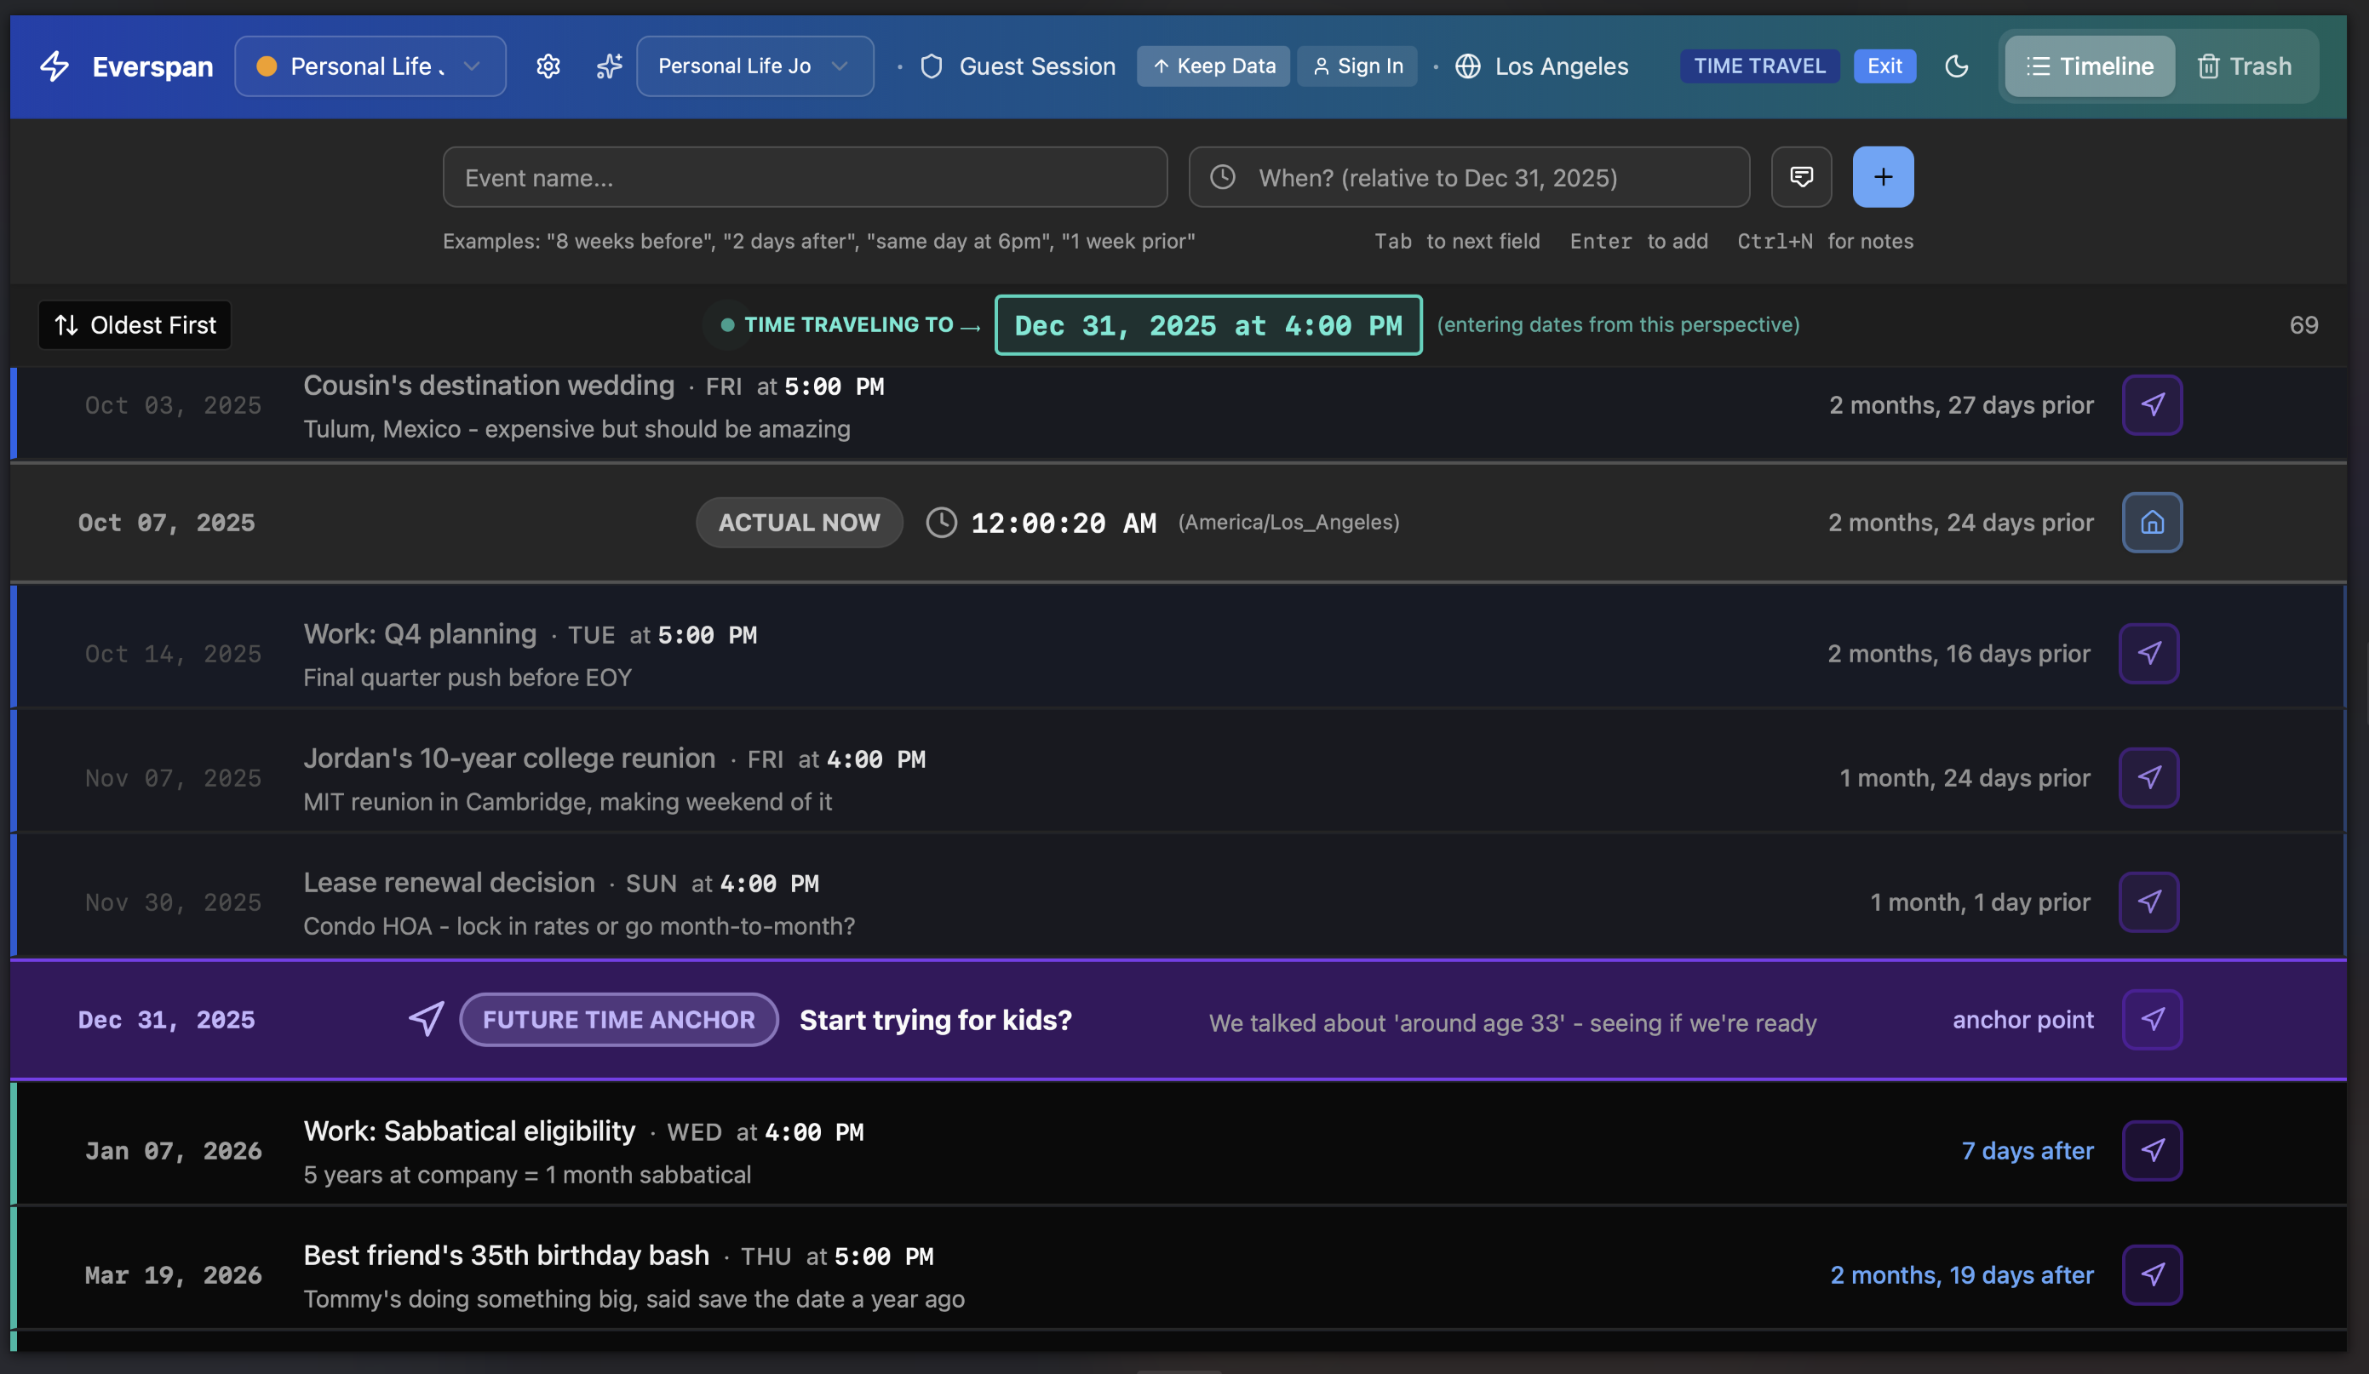The image size is (2369, 1374).
Task: Click Keep Data in the guest session banner
Action: click(x=1213, y=66)
